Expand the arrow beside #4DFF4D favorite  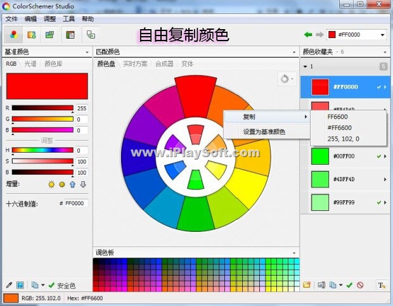(385, 179)
